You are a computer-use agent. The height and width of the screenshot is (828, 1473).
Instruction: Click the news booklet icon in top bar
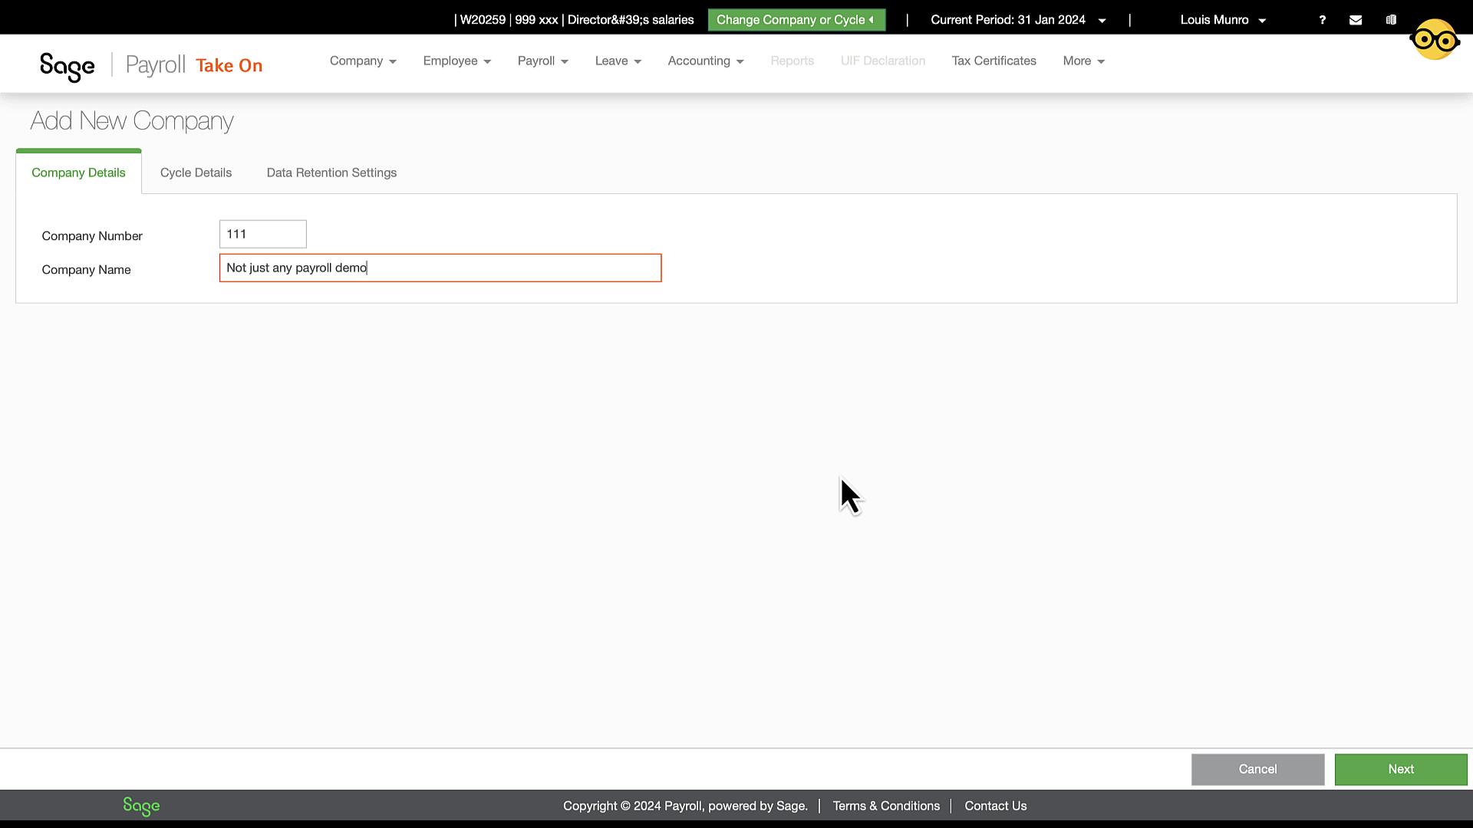1391,20
